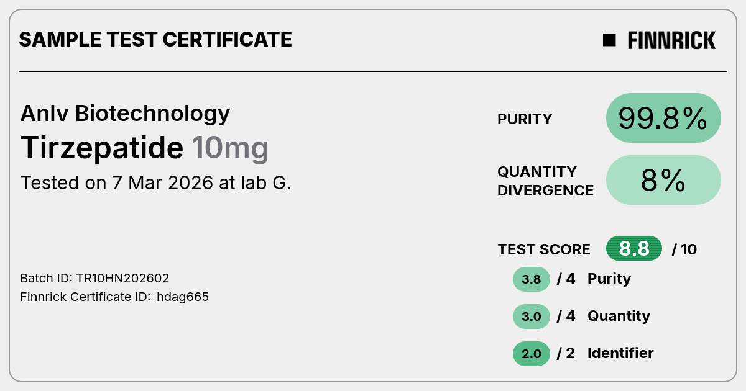Select the 8% quantity divergence badge
This screenshot has height=391, width=746.
click(x=663, y=180)
